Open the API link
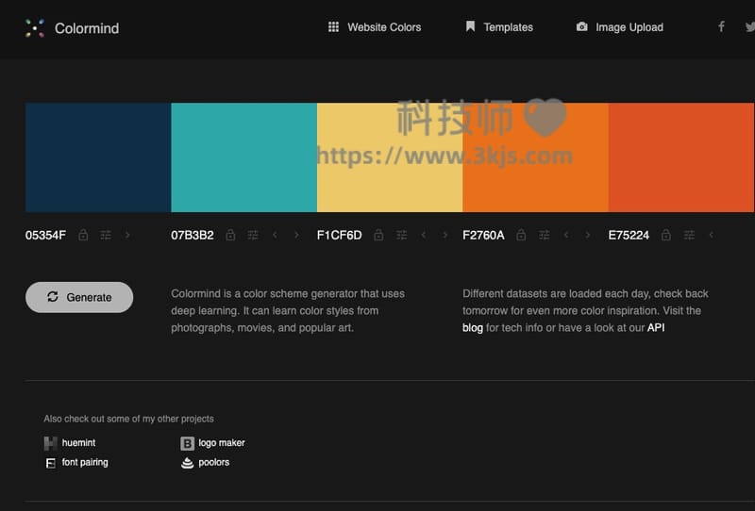This screenshot has width=755, height=511. (x=656, y=328)
